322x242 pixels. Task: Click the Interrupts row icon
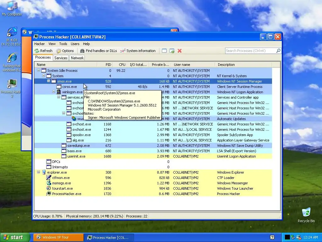click(x=49, y=167)
